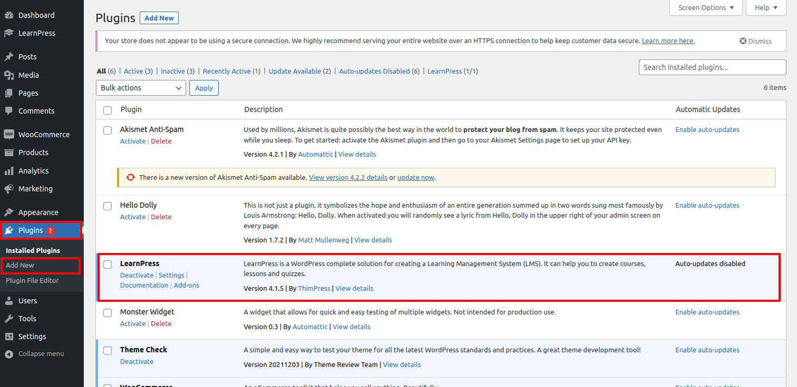The width and height of the screenshot is (797, 387).
Task: Tick the LearnPress plugin checkbox
Action: [x=108, y=264]
